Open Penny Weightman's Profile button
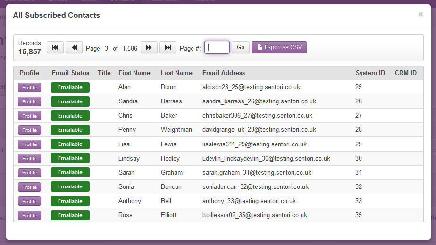This screenshot has height=245, width=436. pos(29,130)
